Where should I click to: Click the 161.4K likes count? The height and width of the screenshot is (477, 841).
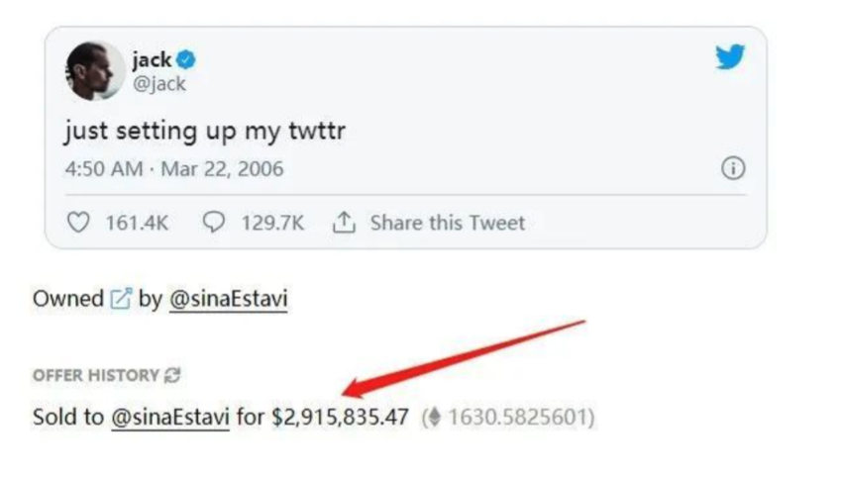138,223
